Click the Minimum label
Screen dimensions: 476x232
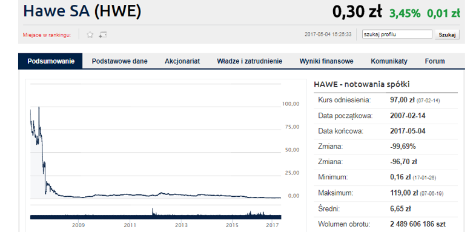click(x=332, y=177)
